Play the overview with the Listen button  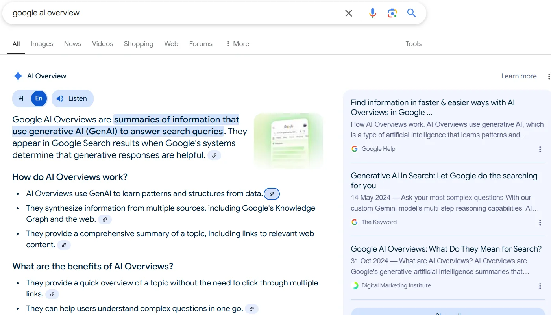click(72, 98)
